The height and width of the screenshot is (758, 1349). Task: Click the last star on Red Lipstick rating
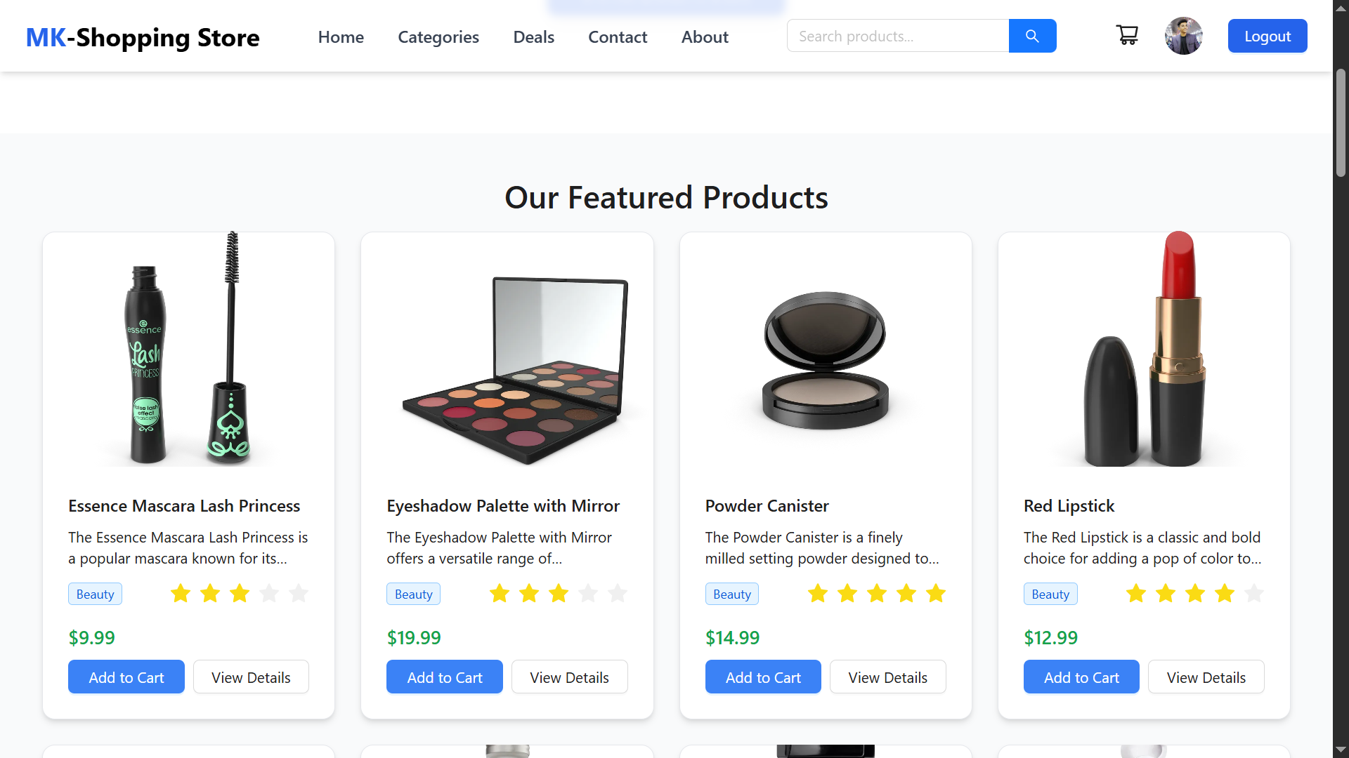1254,594
